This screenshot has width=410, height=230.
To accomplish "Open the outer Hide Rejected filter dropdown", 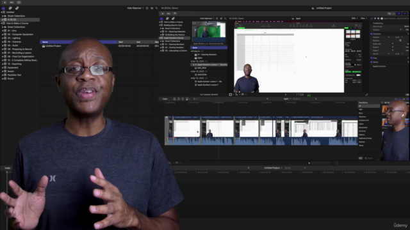I will (x=135, y=8).
